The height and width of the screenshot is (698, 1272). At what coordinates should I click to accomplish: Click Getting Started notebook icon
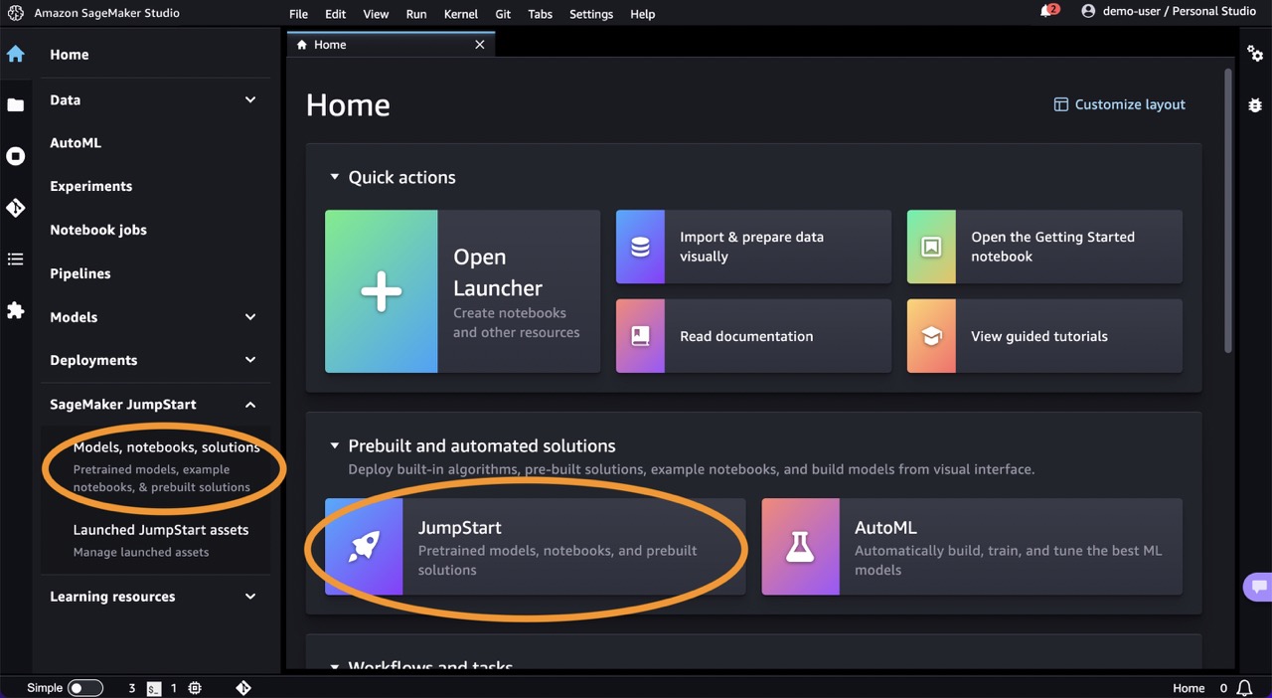931,247
